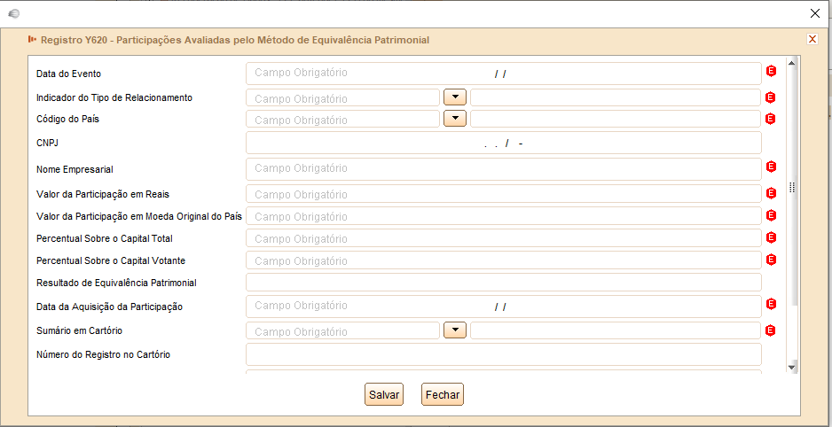832x427 pixels.
Task: Click error icon for Percentual Sobre o Capital Total
Action: [771, 237]
